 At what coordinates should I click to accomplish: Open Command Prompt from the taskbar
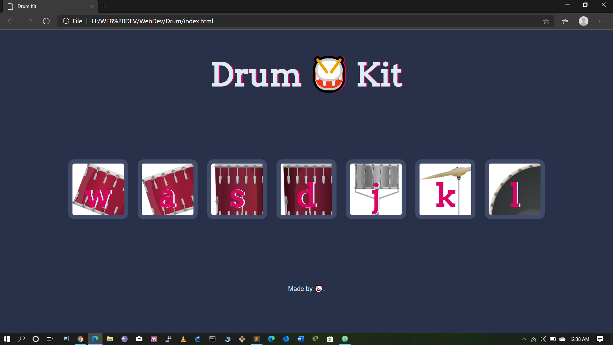tap(213, 339)
